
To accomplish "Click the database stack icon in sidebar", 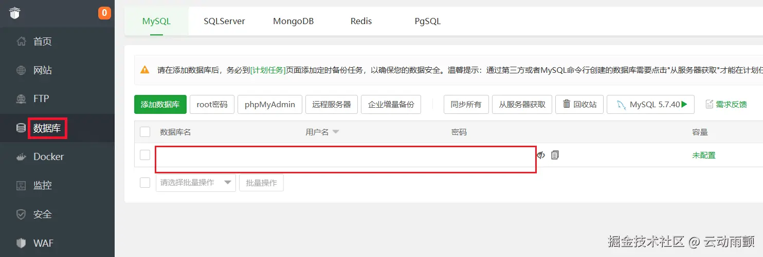I will point(21,128).
